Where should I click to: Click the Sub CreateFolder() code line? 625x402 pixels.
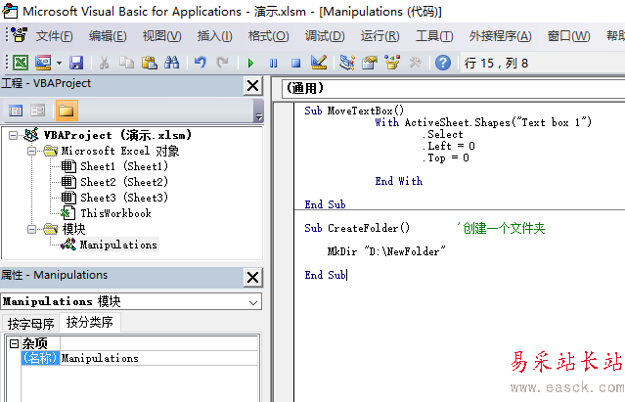pyautogui.click(x=357, y=228)
